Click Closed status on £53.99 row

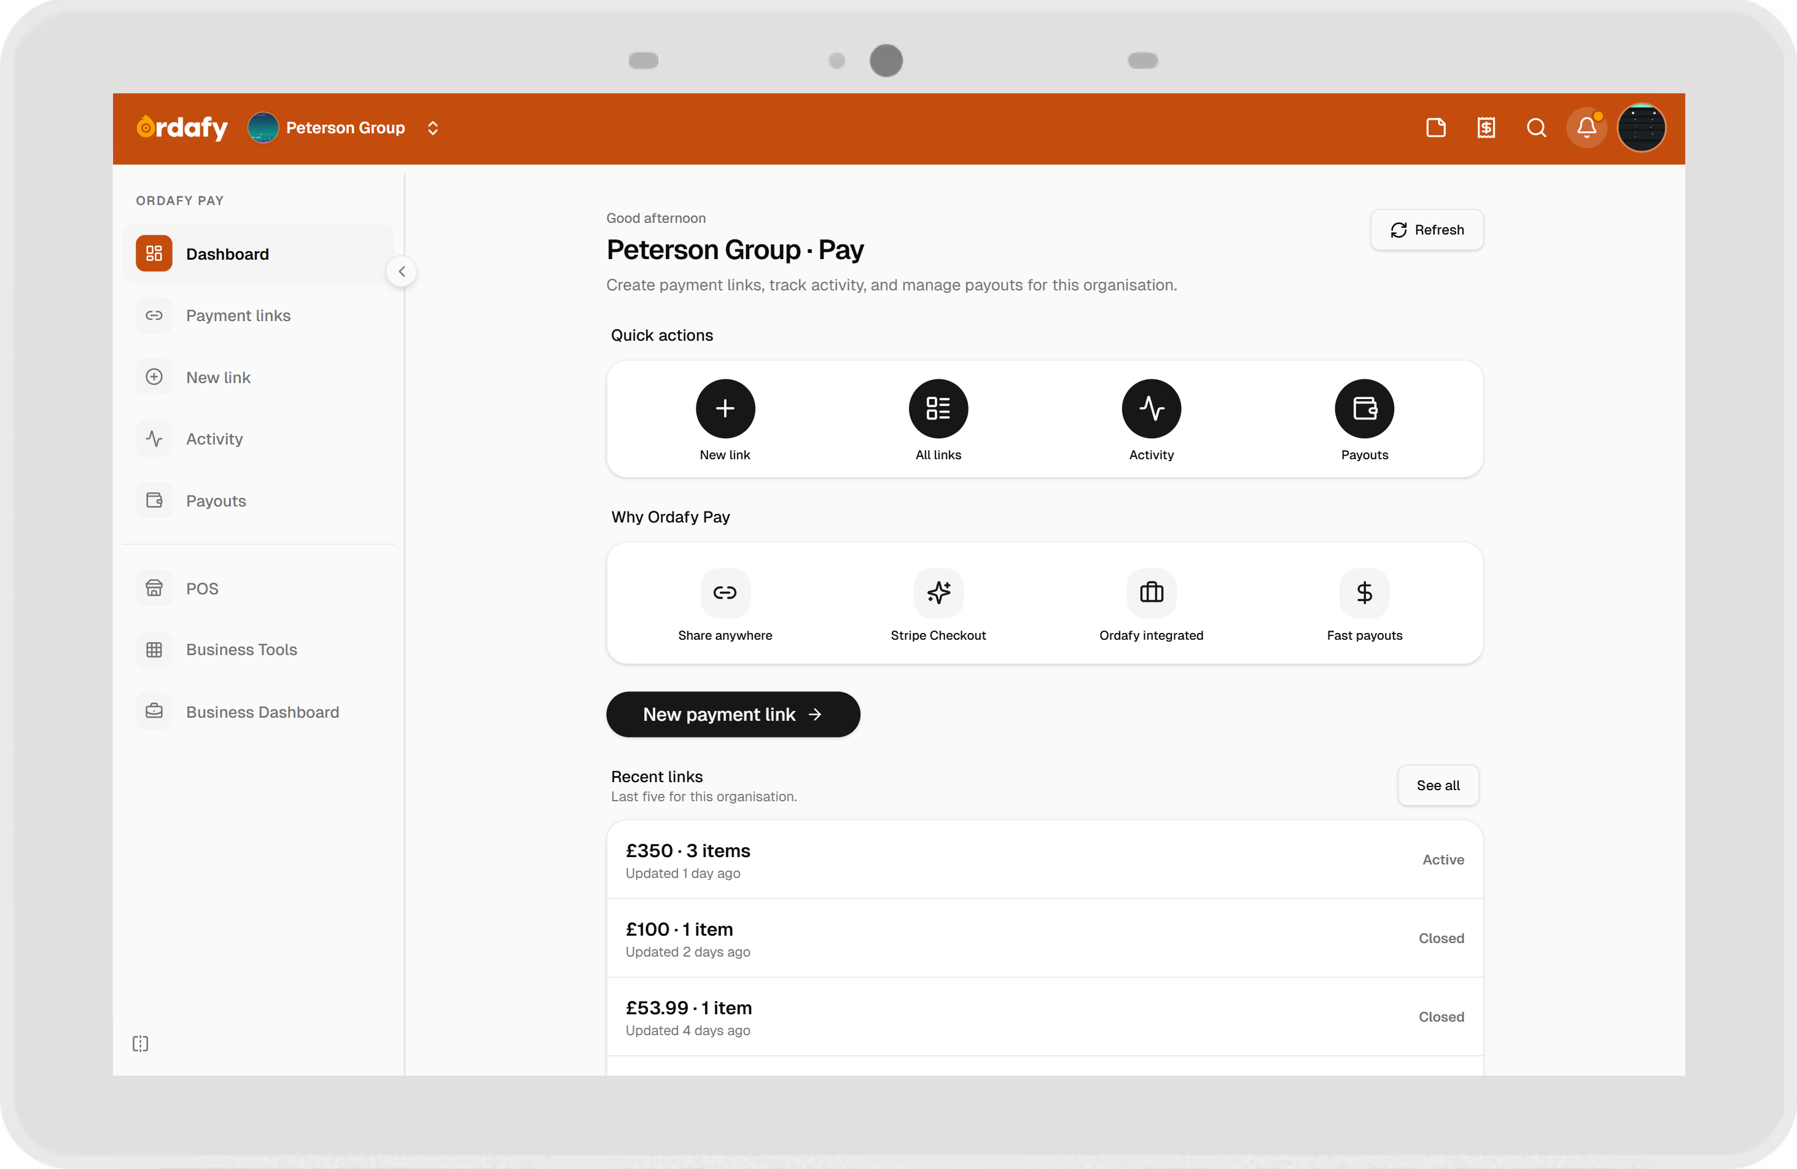tap(1441, 1017)
